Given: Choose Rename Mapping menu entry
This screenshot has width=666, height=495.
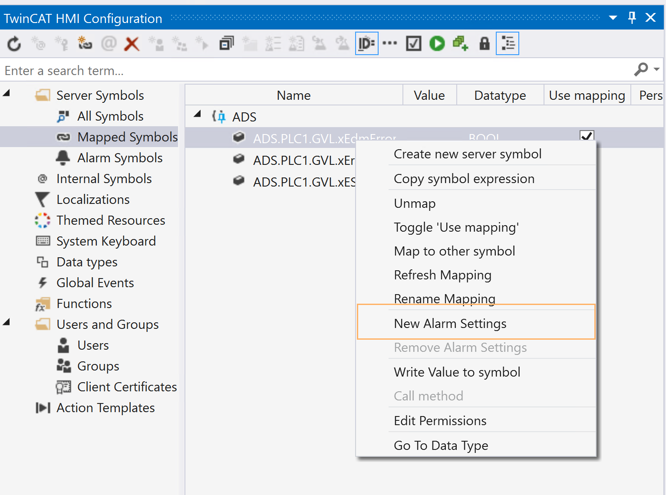Looking at the screenshot, I should [x=445, y=298].
